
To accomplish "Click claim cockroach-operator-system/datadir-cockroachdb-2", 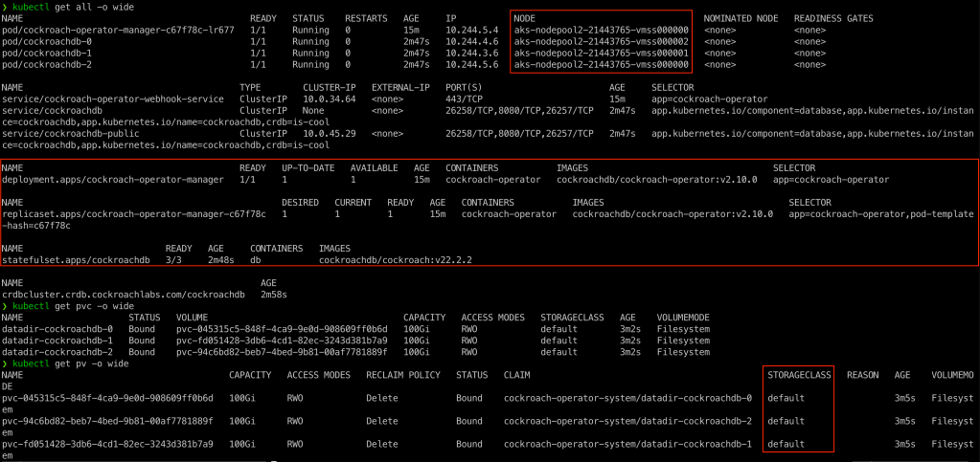I will [627, 420].
